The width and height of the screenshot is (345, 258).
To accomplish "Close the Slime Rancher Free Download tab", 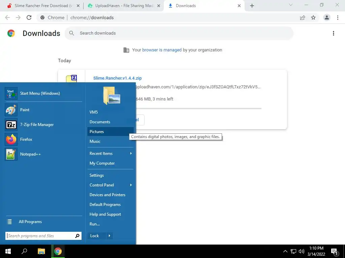I will tap(78, 6).
